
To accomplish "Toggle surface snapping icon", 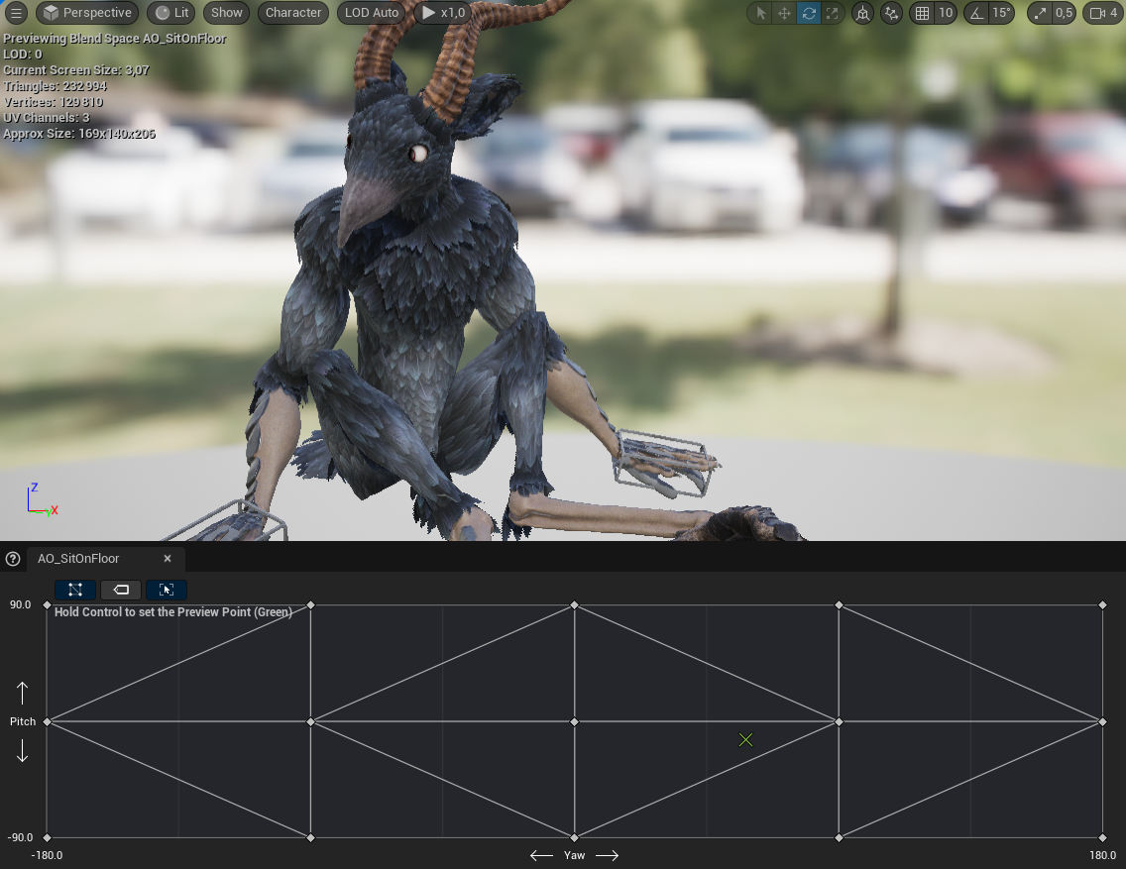I will pyautogui.click(x=891, y=13).
